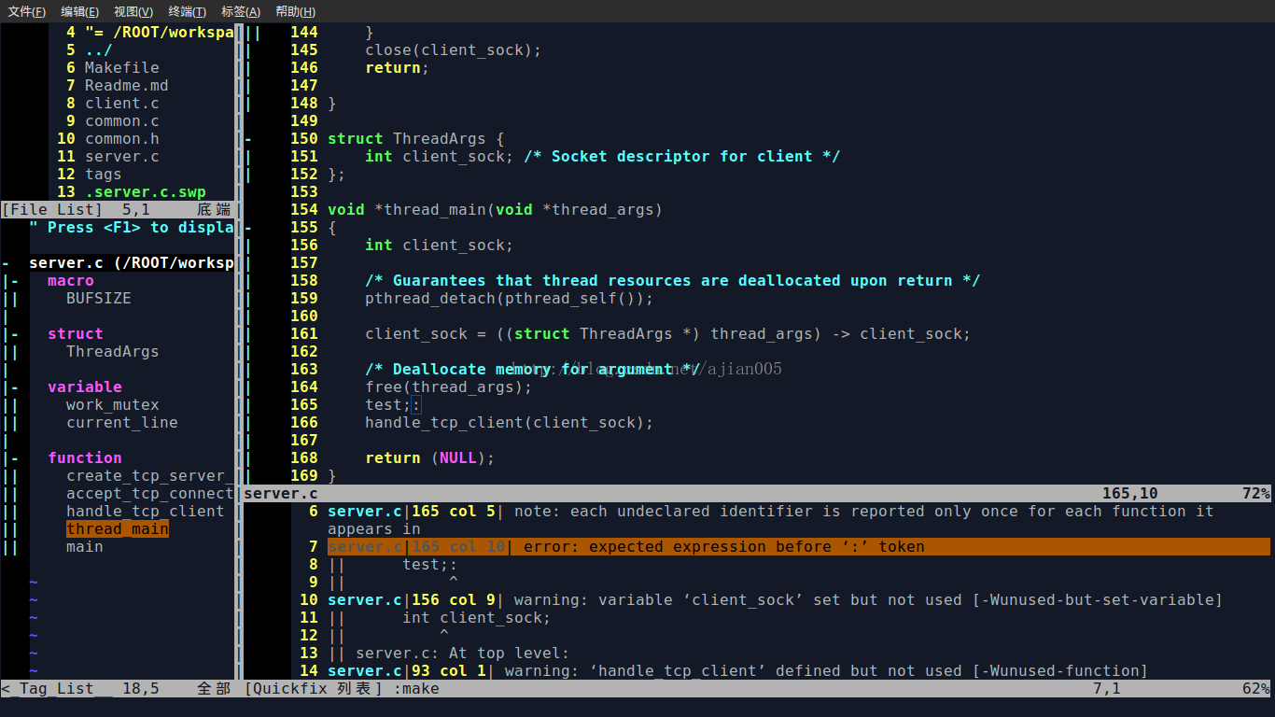Open the 文件(F) menu
Image resolution: width=1275 pixels, height=717 pixels.
(x=27, y=11)
